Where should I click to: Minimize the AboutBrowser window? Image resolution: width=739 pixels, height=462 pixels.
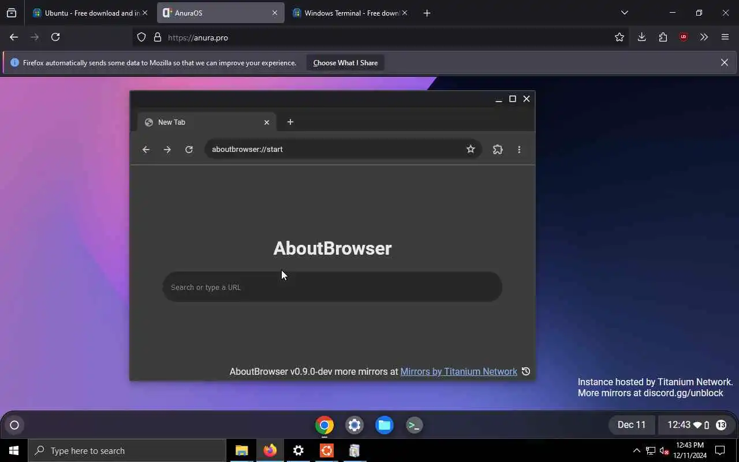[x=499, y=99]
